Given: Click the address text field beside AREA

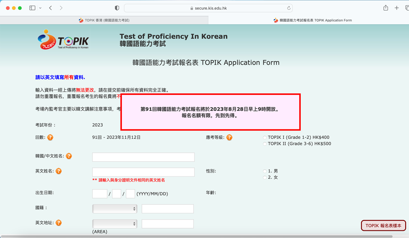Looking at the screenshot, I should tap(167, 224).
